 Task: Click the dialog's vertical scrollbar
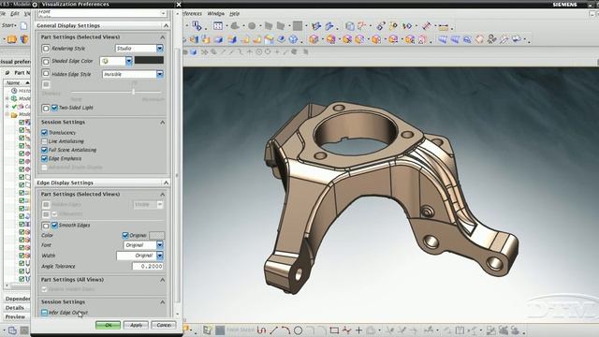pos(177,175)
